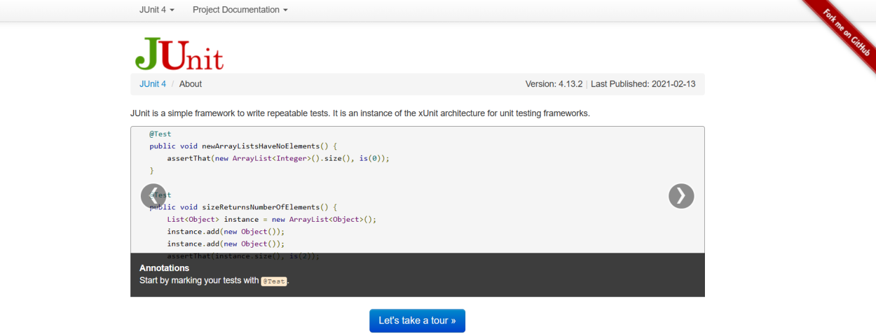Click the caret beside JUnit 4 menu
The image size is (876, 336).
point(172,10)
